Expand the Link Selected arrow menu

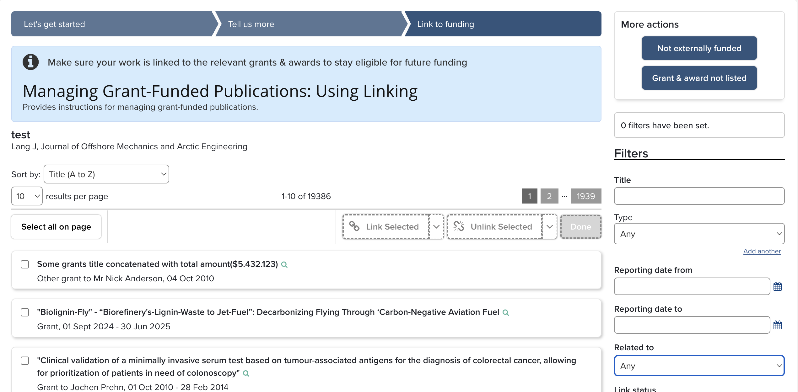click(x=436, y=227)
